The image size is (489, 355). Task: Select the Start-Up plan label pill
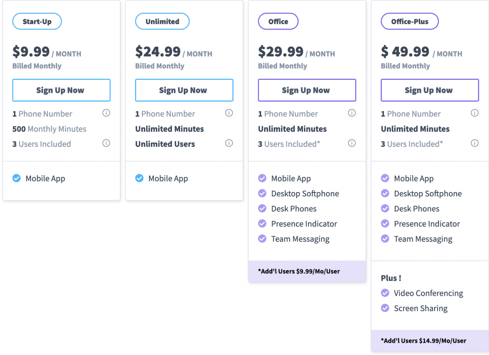37,21
